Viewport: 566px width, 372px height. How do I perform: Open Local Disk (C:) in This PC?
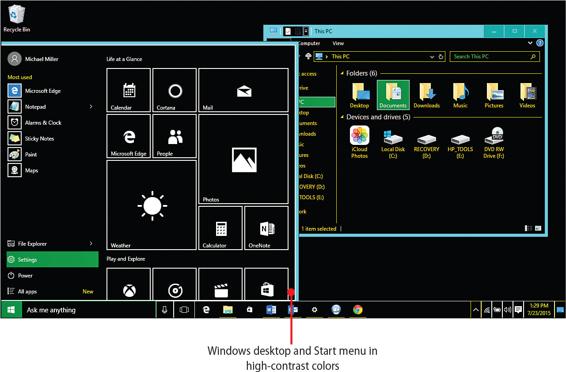393,142
